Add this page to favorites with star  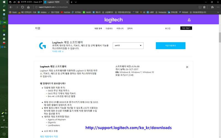[204, 7]
